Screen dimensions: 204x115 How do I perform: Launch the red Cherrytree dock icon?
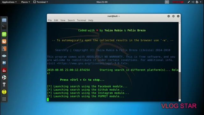coord(4,70)
